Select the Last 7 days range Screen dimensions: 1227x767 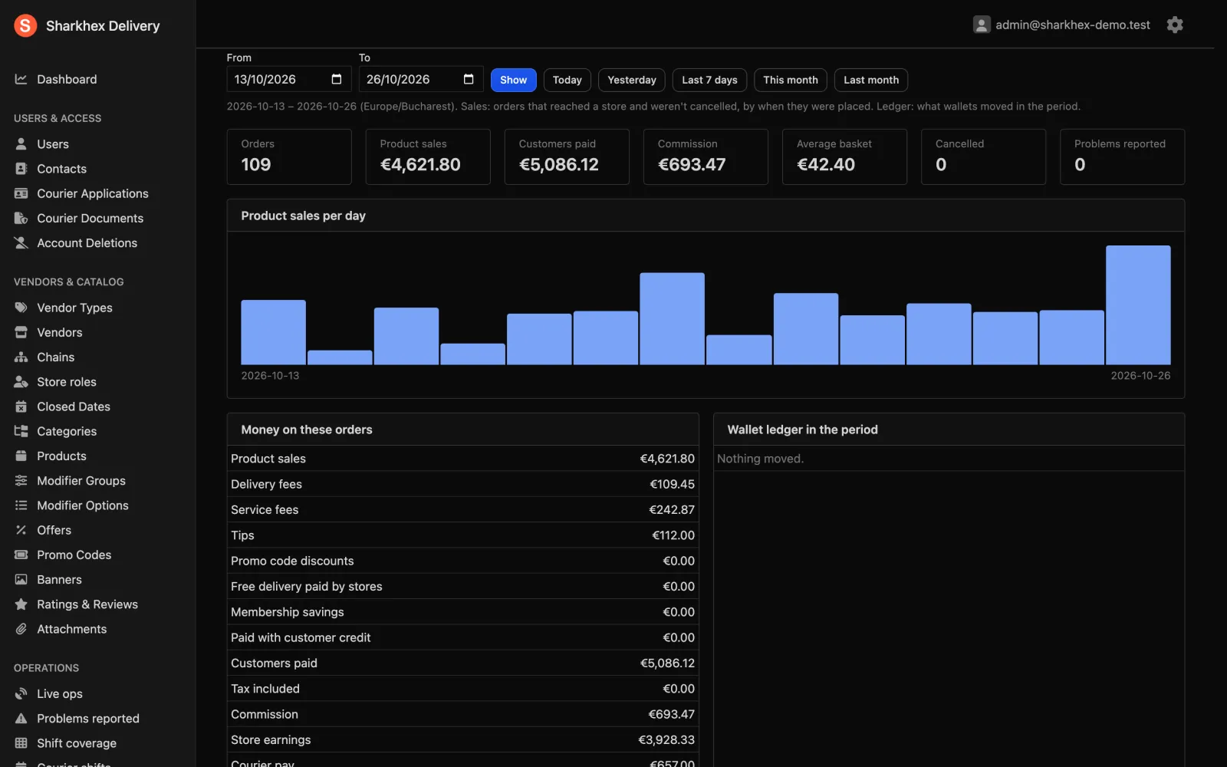709,80
